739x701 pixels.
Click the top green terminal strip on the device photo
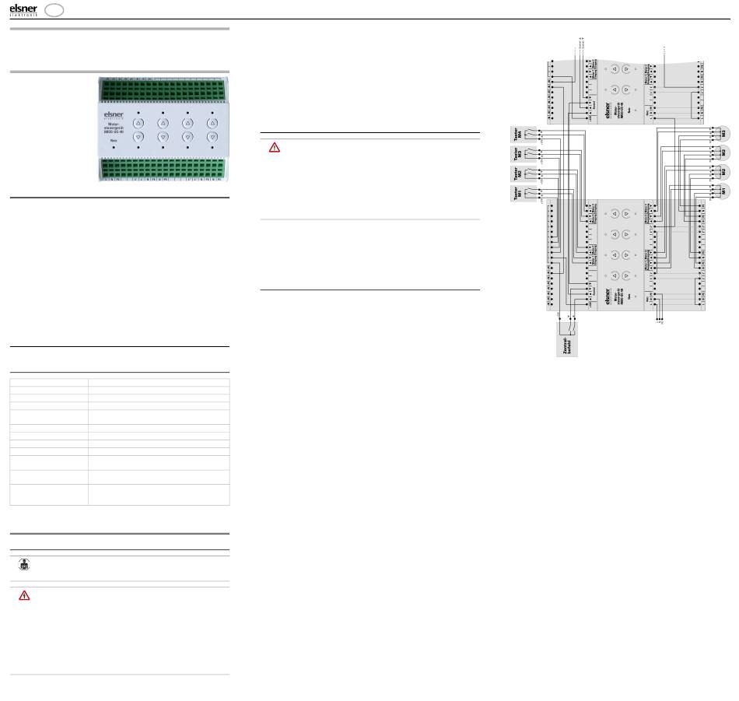point(163,90)
